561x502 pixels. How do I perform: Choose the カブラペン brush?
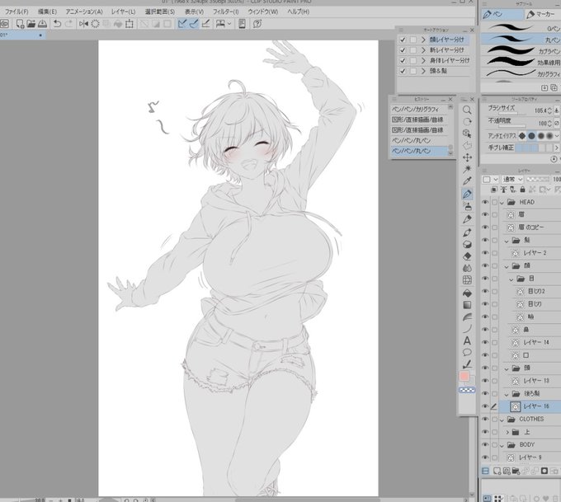coord(521,50)
